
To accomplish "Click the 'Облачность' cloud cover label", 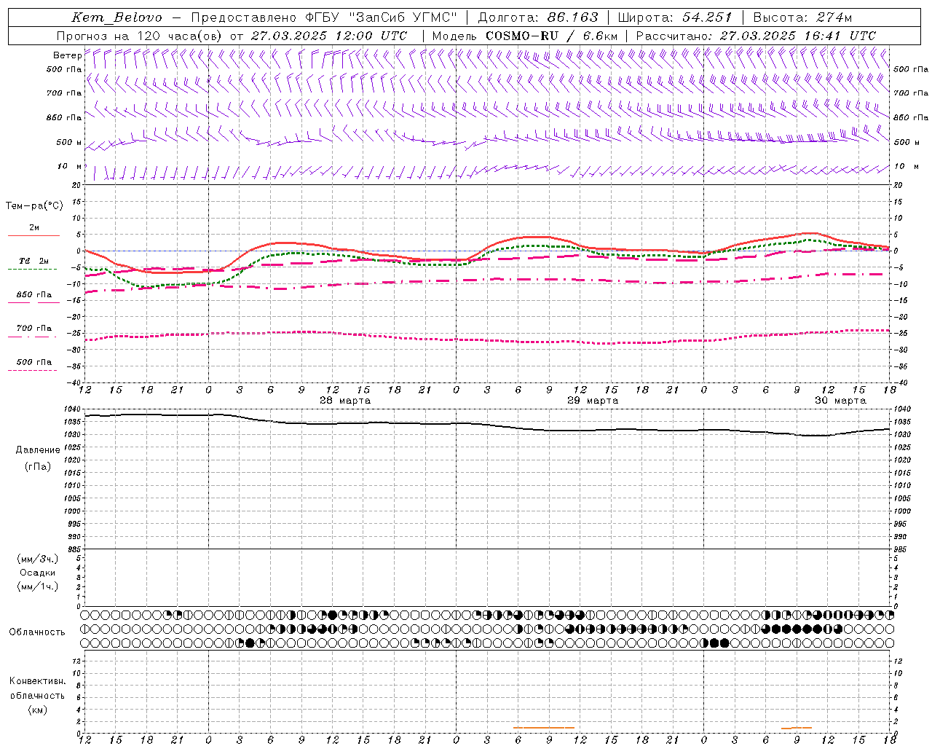I will coord(37,632).
